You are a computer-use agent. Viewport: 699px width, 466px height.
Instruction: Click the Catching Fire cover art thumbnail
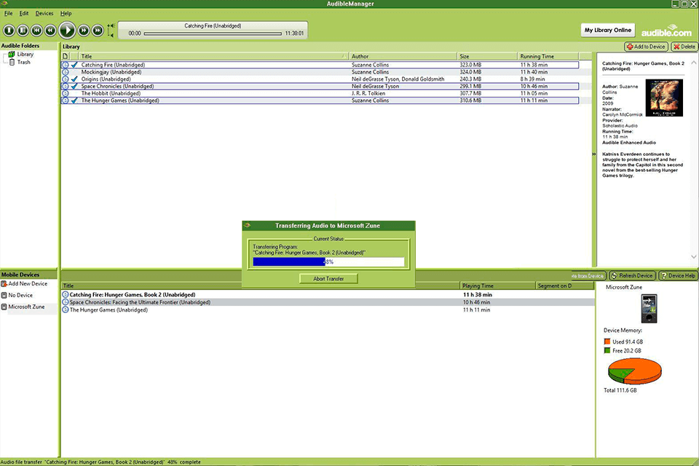tap(664, 98)
